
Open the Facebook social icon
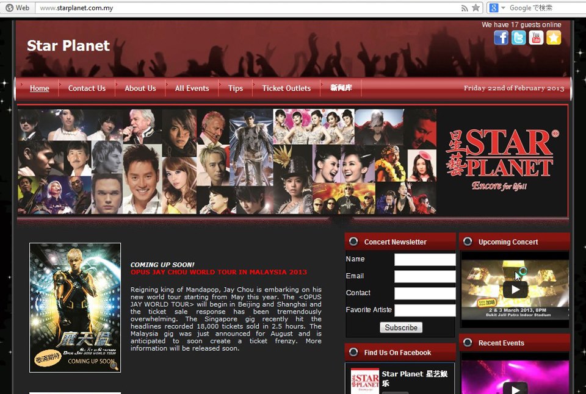click(x=501, y=38)
